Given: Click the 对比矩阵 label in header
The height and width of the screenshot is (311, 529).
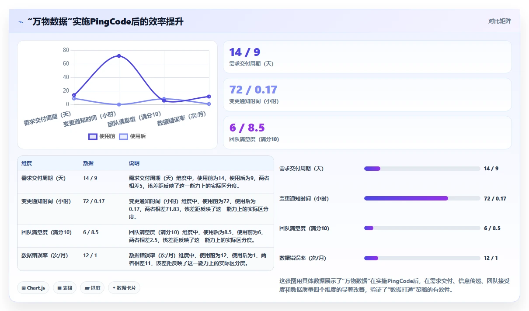Looking at the screenshot, I should pyautogui.click(x=499, y=21).
